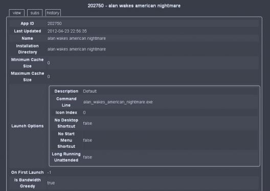Click the Maximum Cache Size label
The width and height of the screenshot is (270, 191).
click(x=28, y=76)
